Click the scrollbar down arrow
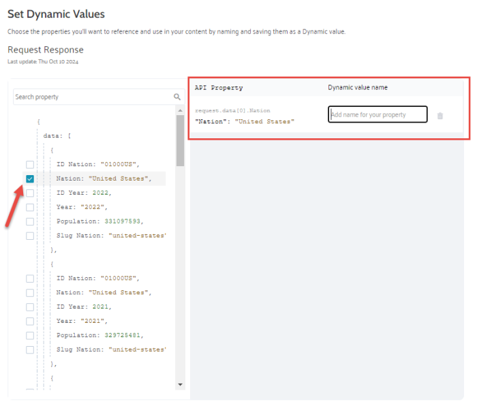This screenshot has height=406, width=477. click(x=180, y=385)
